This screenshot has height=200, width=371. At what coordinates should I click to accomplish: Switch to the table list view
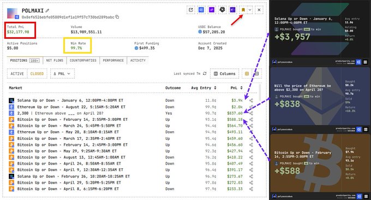(257, 74)
